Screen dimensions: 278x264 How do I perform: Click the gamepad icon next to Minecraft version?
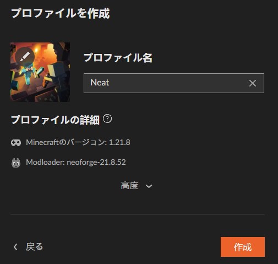(16, 143)
